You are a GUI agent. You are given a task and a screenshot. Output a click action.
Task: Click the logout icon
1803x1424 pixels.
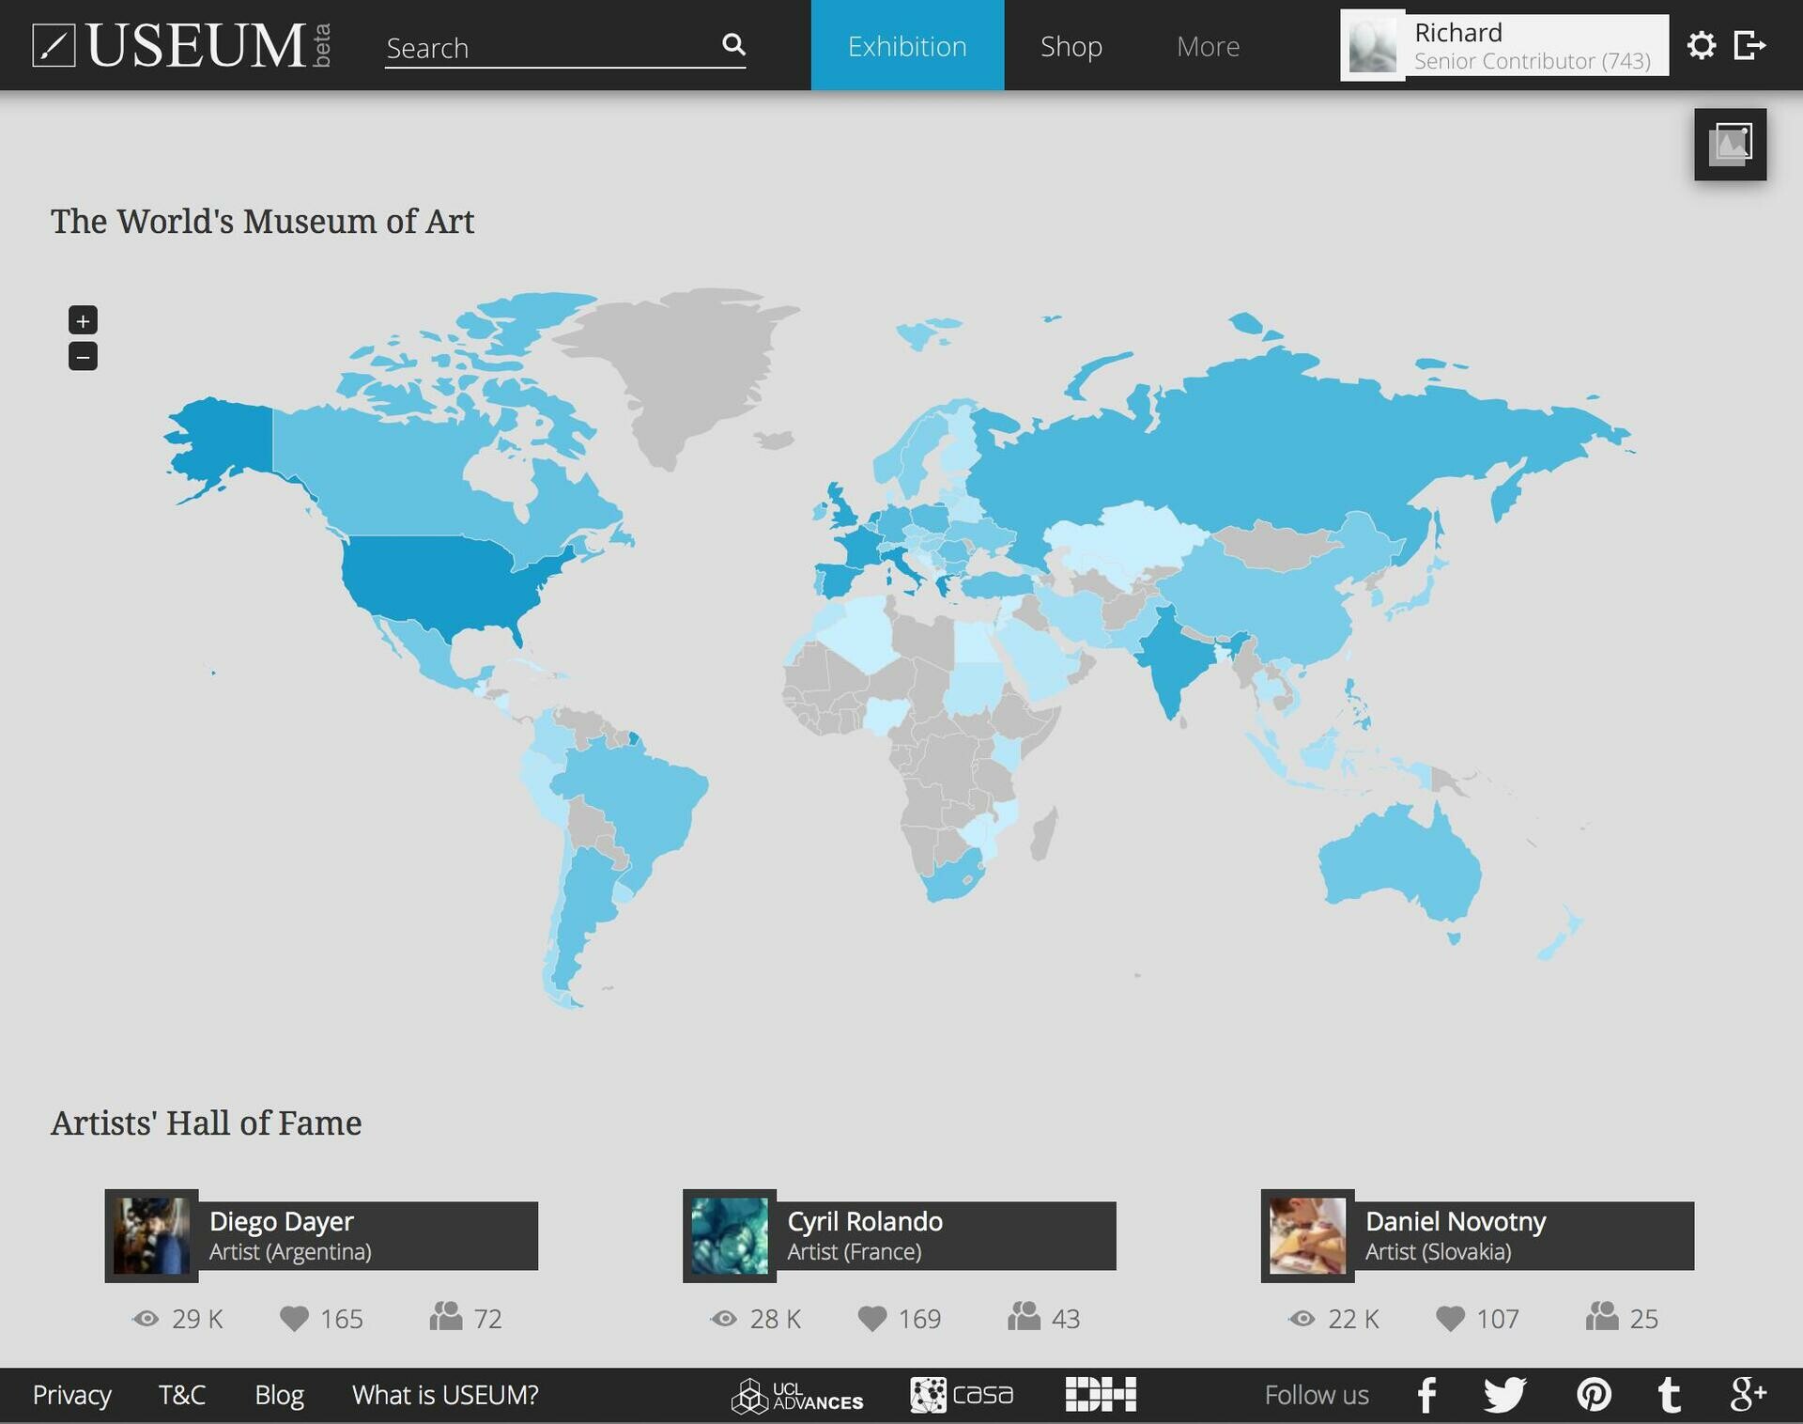(1749, 45)
